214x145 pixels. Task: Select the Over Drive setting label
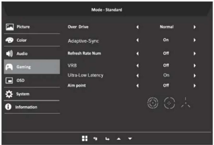pyautogui.click(x=78, y=27)
